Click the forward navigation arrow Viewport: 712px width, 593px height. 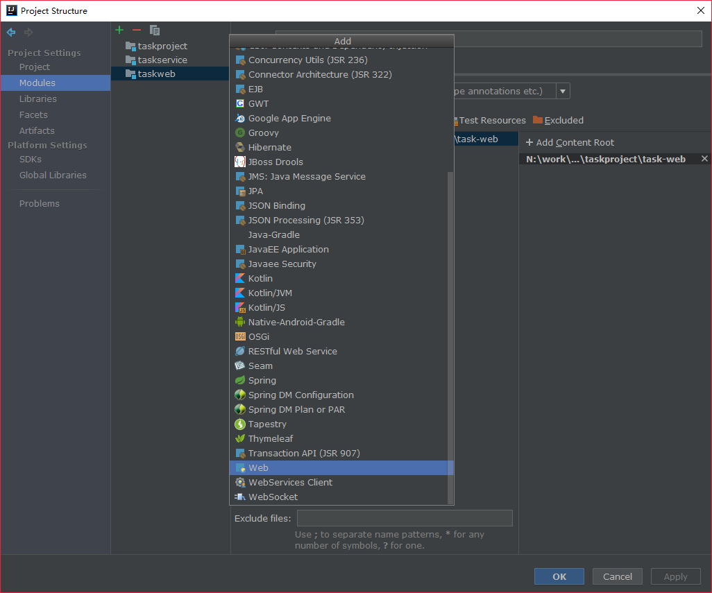tap(28, 32)
